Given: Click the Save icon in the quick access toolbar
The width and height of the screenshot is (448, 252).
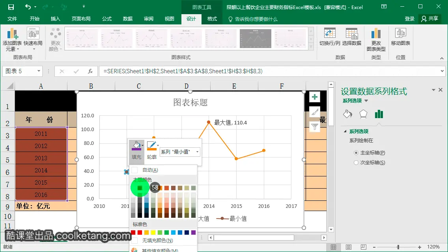Looking at the screenshot, I should point(11,7).
